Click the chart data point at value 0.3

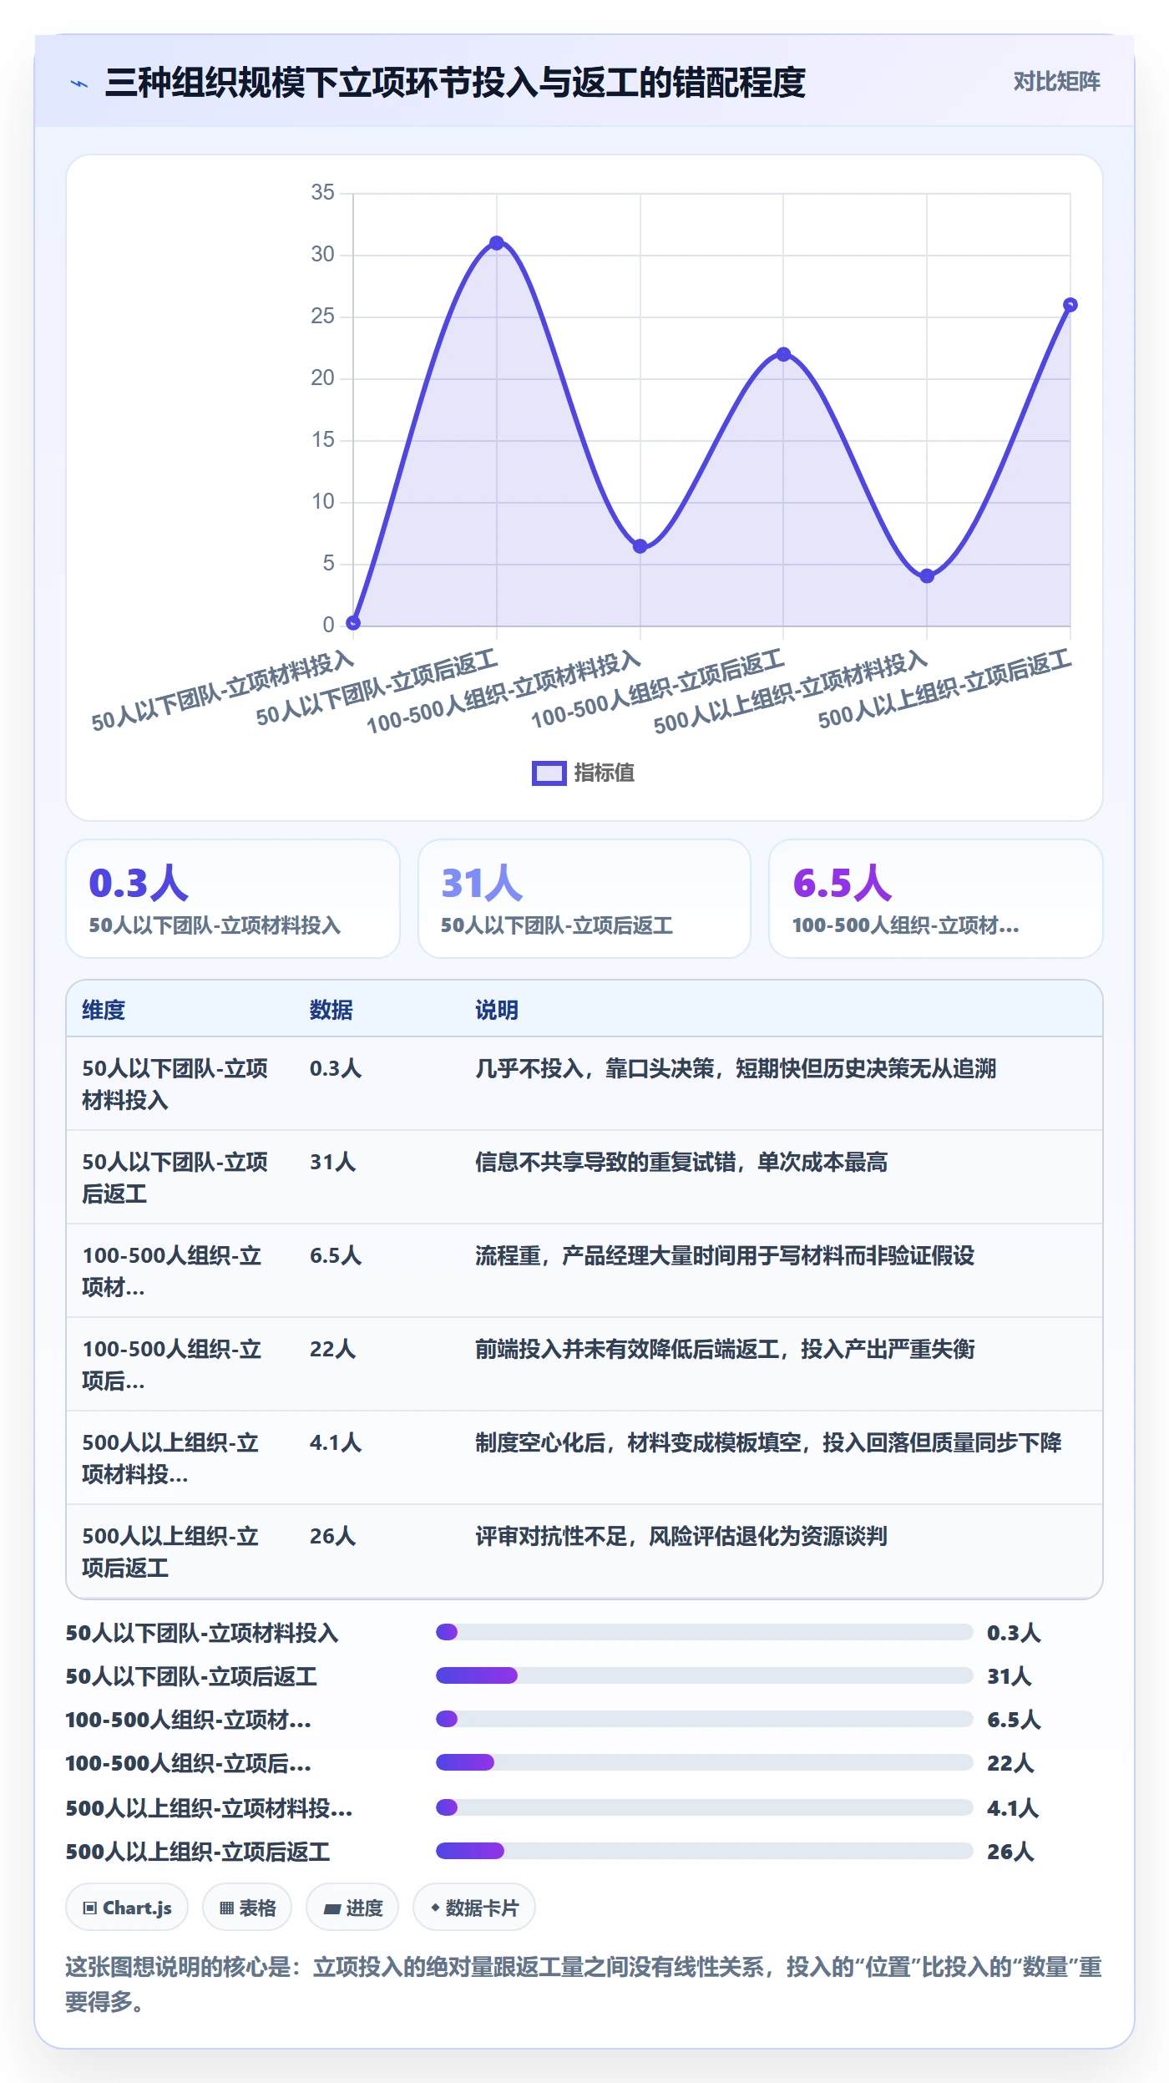353,622
